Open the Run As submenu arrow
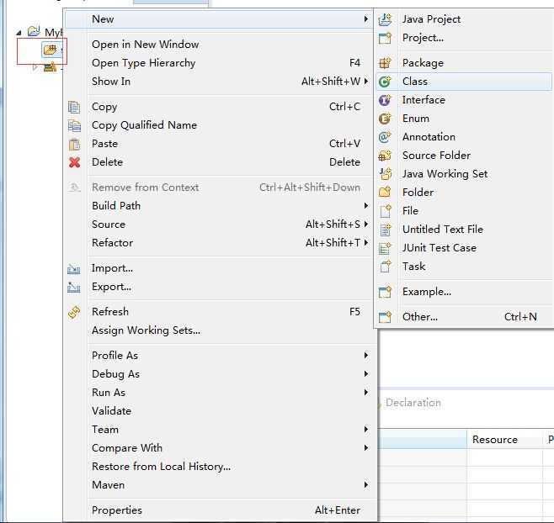Screen dimensions: 554x523 pyautogui.click(x=366, y=393)
